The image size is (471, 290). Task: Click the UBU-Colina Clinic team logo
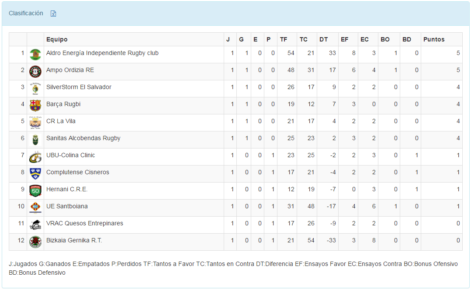pyautogui.click(x=35, y=157)
